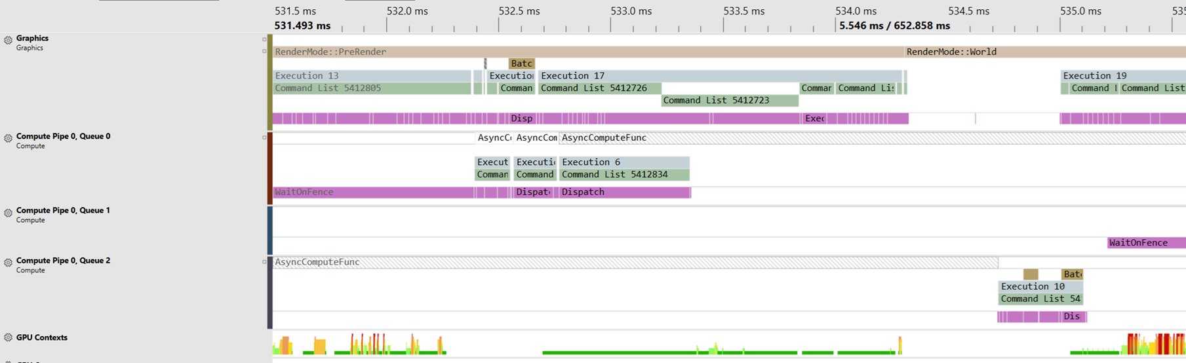Select the RenderMode::PreRender event bar
This screenshot has width=1186, height=363.
[x=588, y=52]
